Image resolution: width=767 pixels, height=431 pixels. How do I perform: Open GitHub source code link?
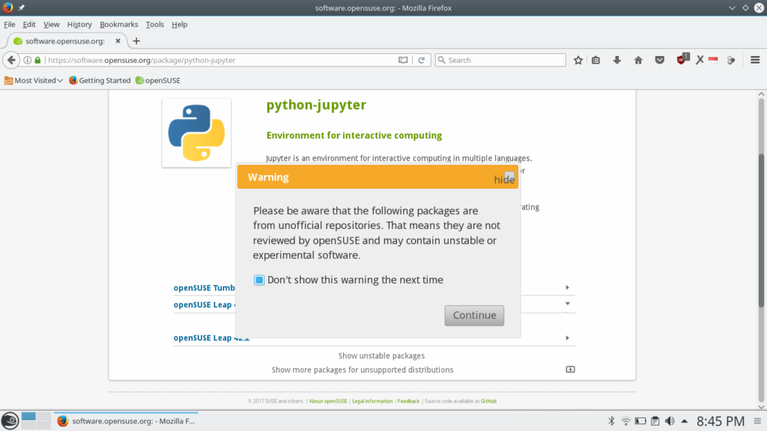coord(488,401)
